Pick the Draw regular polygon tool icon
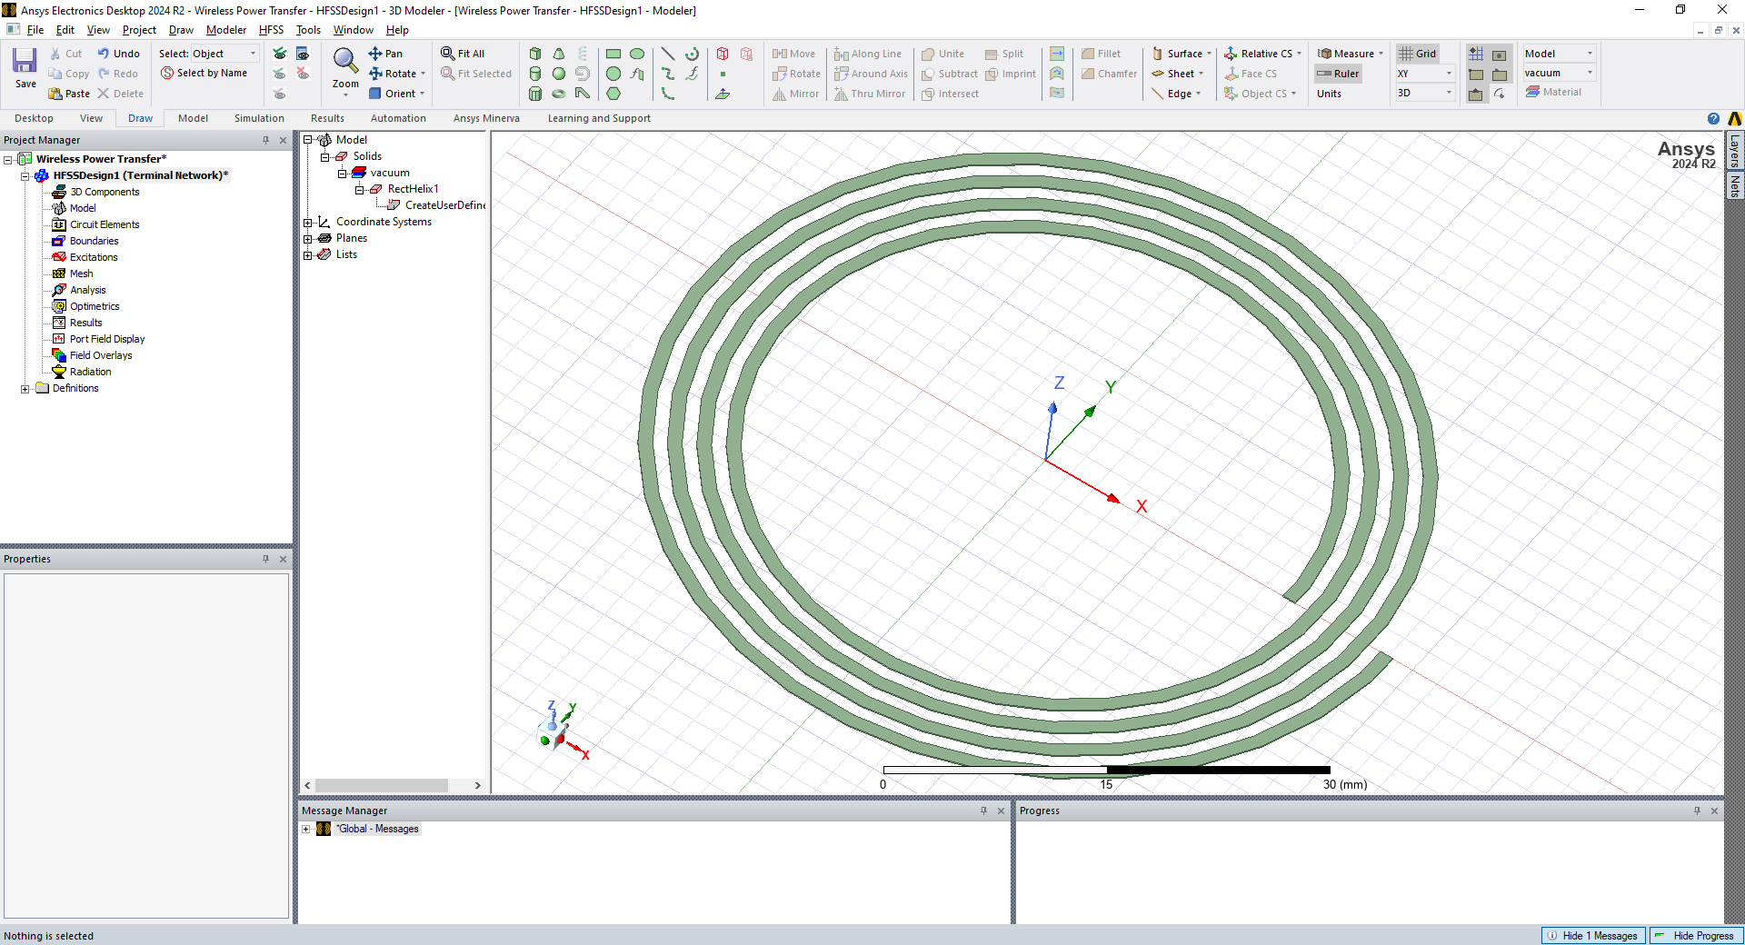The width and height of the screenshot is (1745, 945). [x=613, y=94]
